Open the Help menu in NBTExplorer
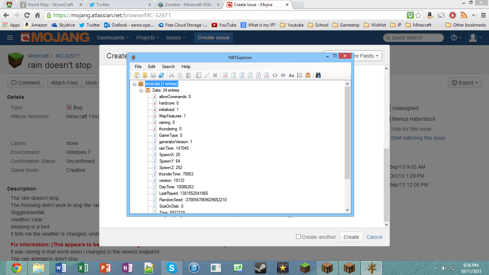Screen dimensions: 489x275 (186, 67)
